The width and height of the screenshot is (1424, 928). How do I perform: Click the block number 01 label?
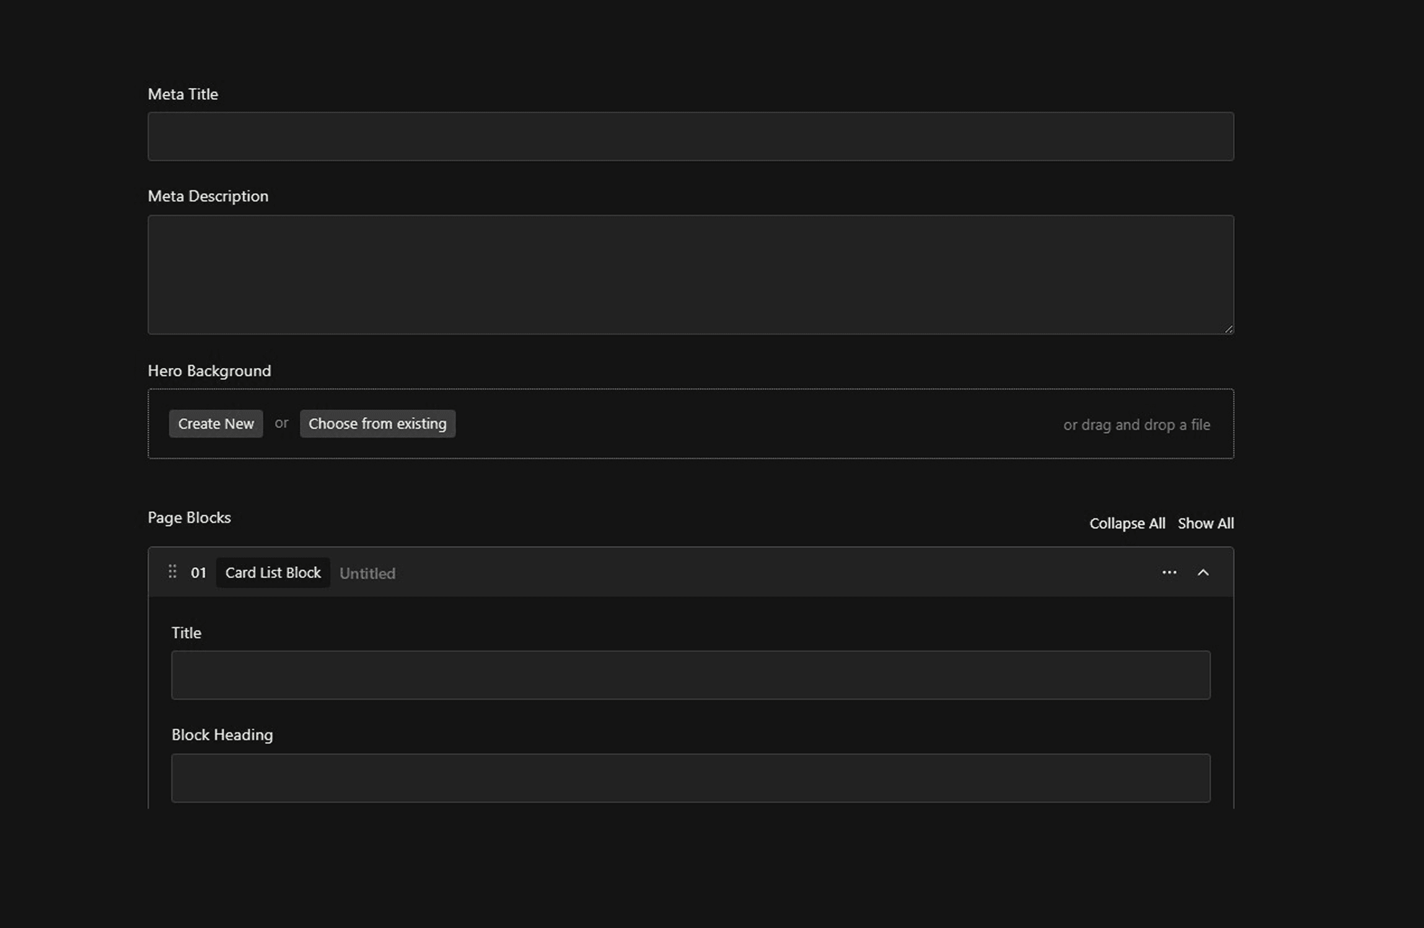[199, 572]
